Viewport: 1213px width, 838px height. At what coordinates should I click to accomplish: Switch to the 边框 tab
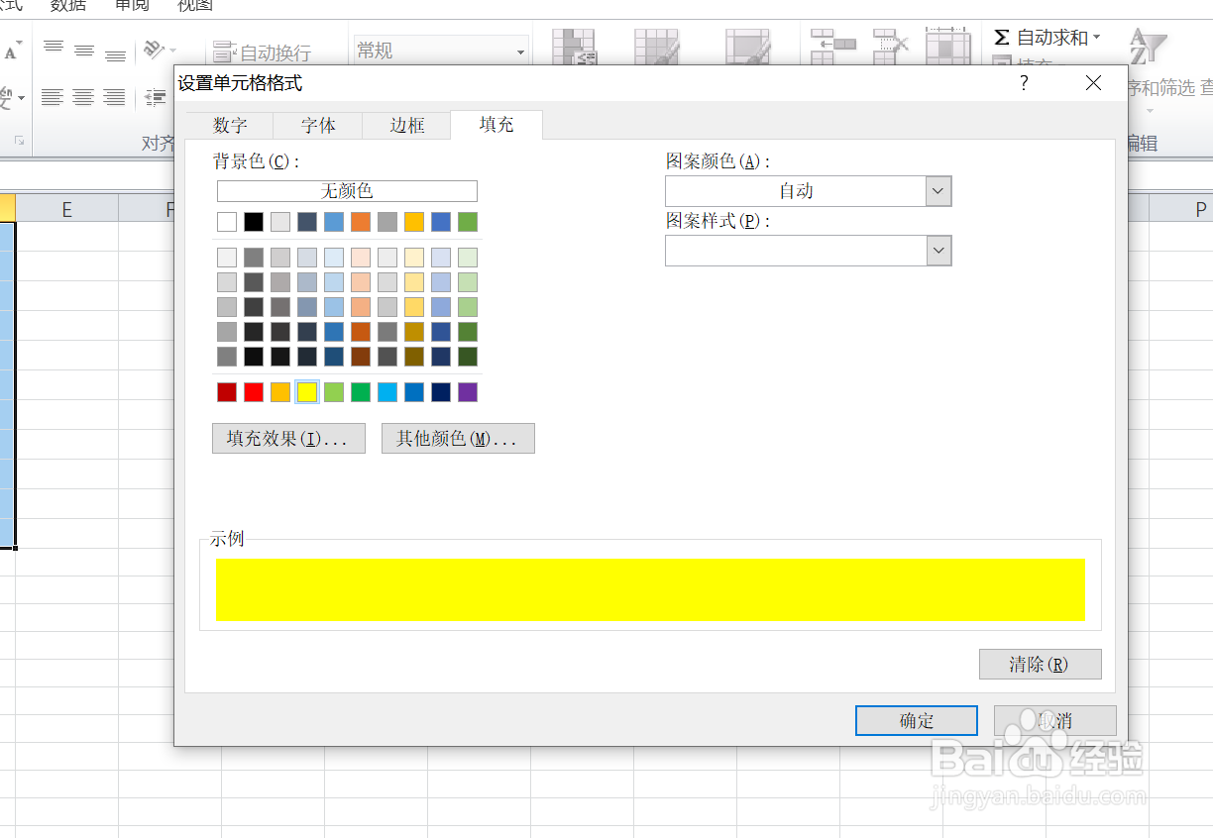406,126
